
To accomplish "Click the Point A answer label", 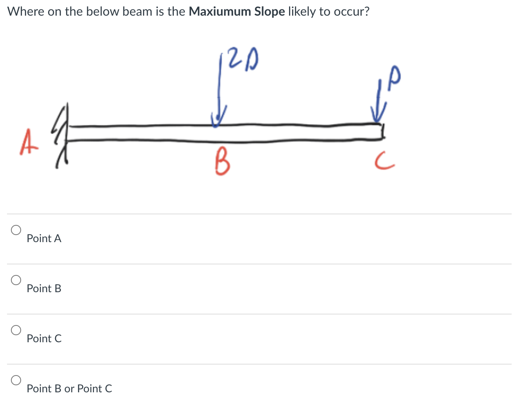I will [44, 238].
